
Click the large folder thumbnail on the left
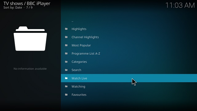30,39
